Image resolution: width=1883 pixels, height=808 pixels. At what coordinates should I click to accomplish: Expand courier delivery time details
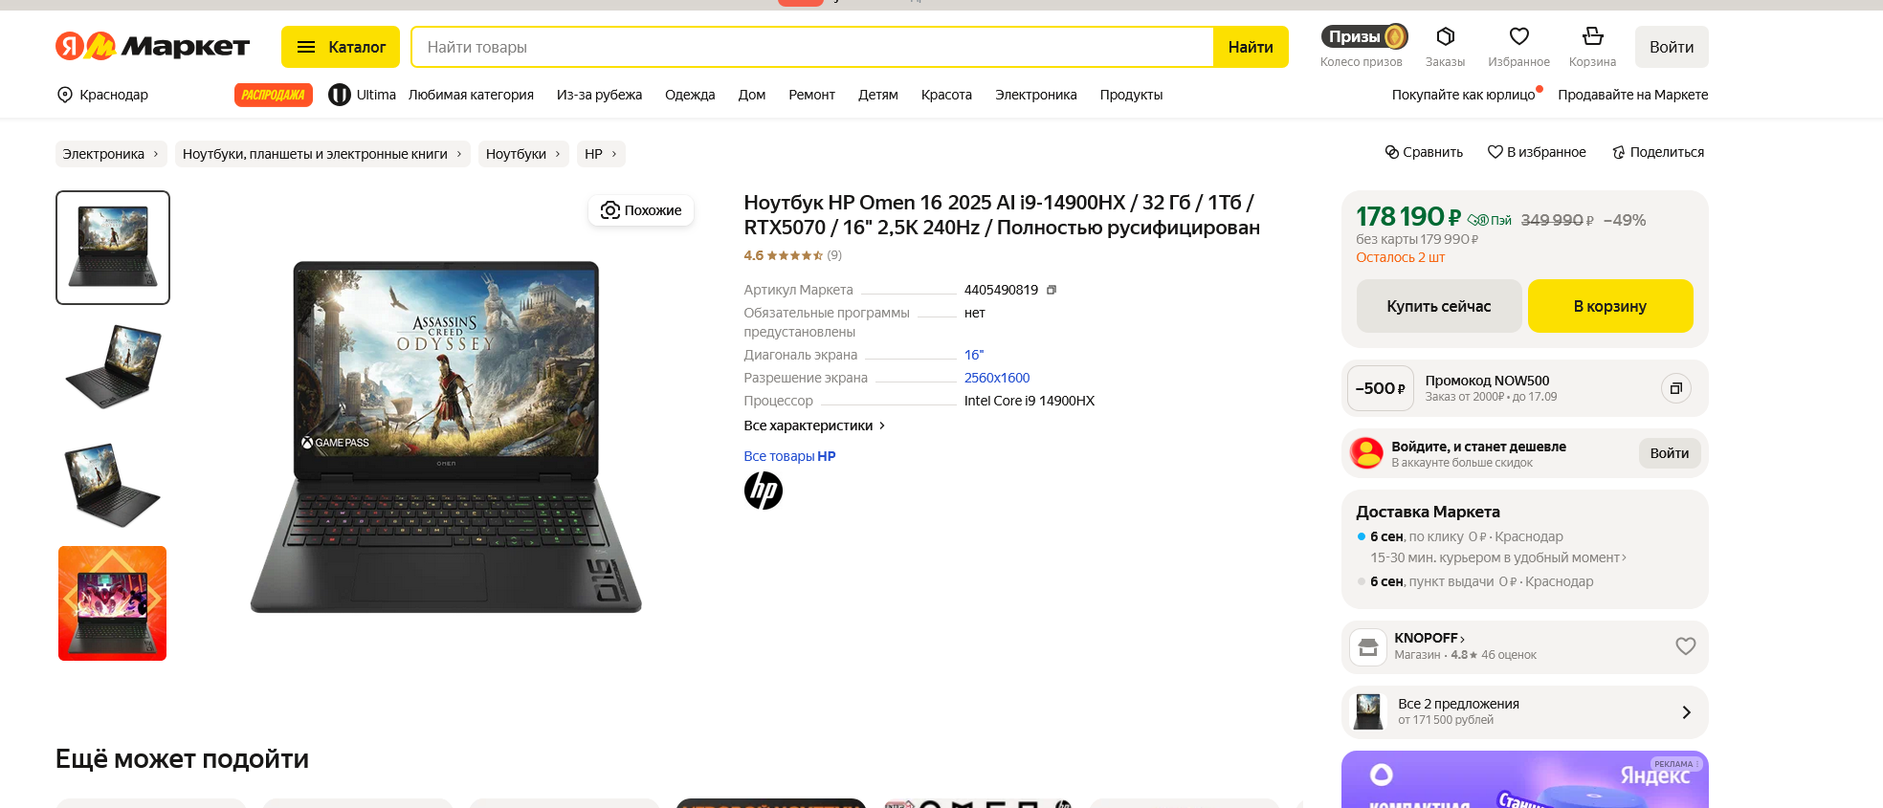click(x=1498, y=557)
